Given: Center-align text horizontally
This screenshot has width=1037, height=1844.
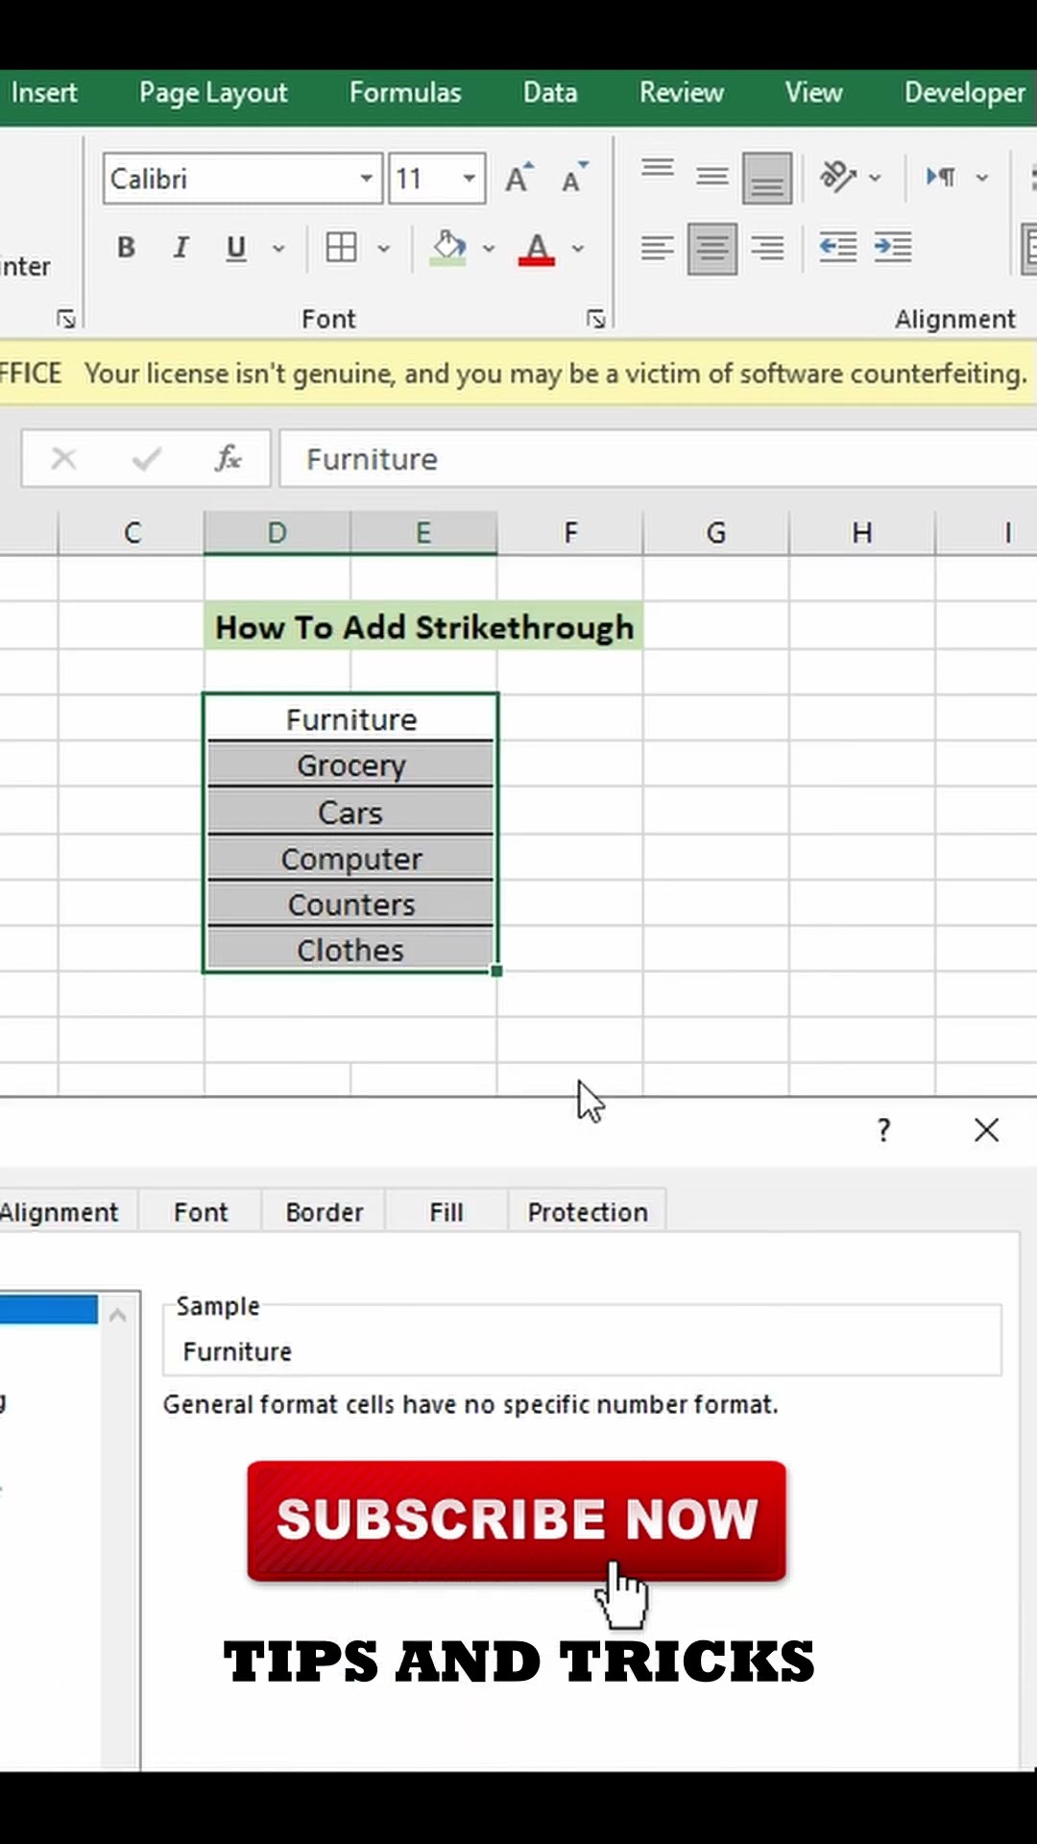Looking at the screenshot, I should point(712,249).
